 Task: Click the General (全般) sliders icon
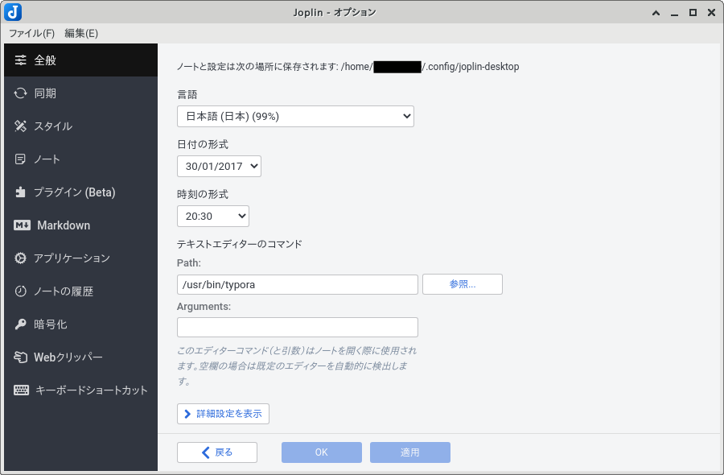tap(20, 60)
